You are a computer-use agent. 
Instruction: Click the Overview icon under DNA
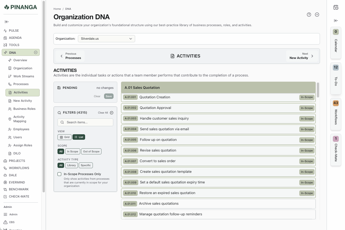click(10, 60)
